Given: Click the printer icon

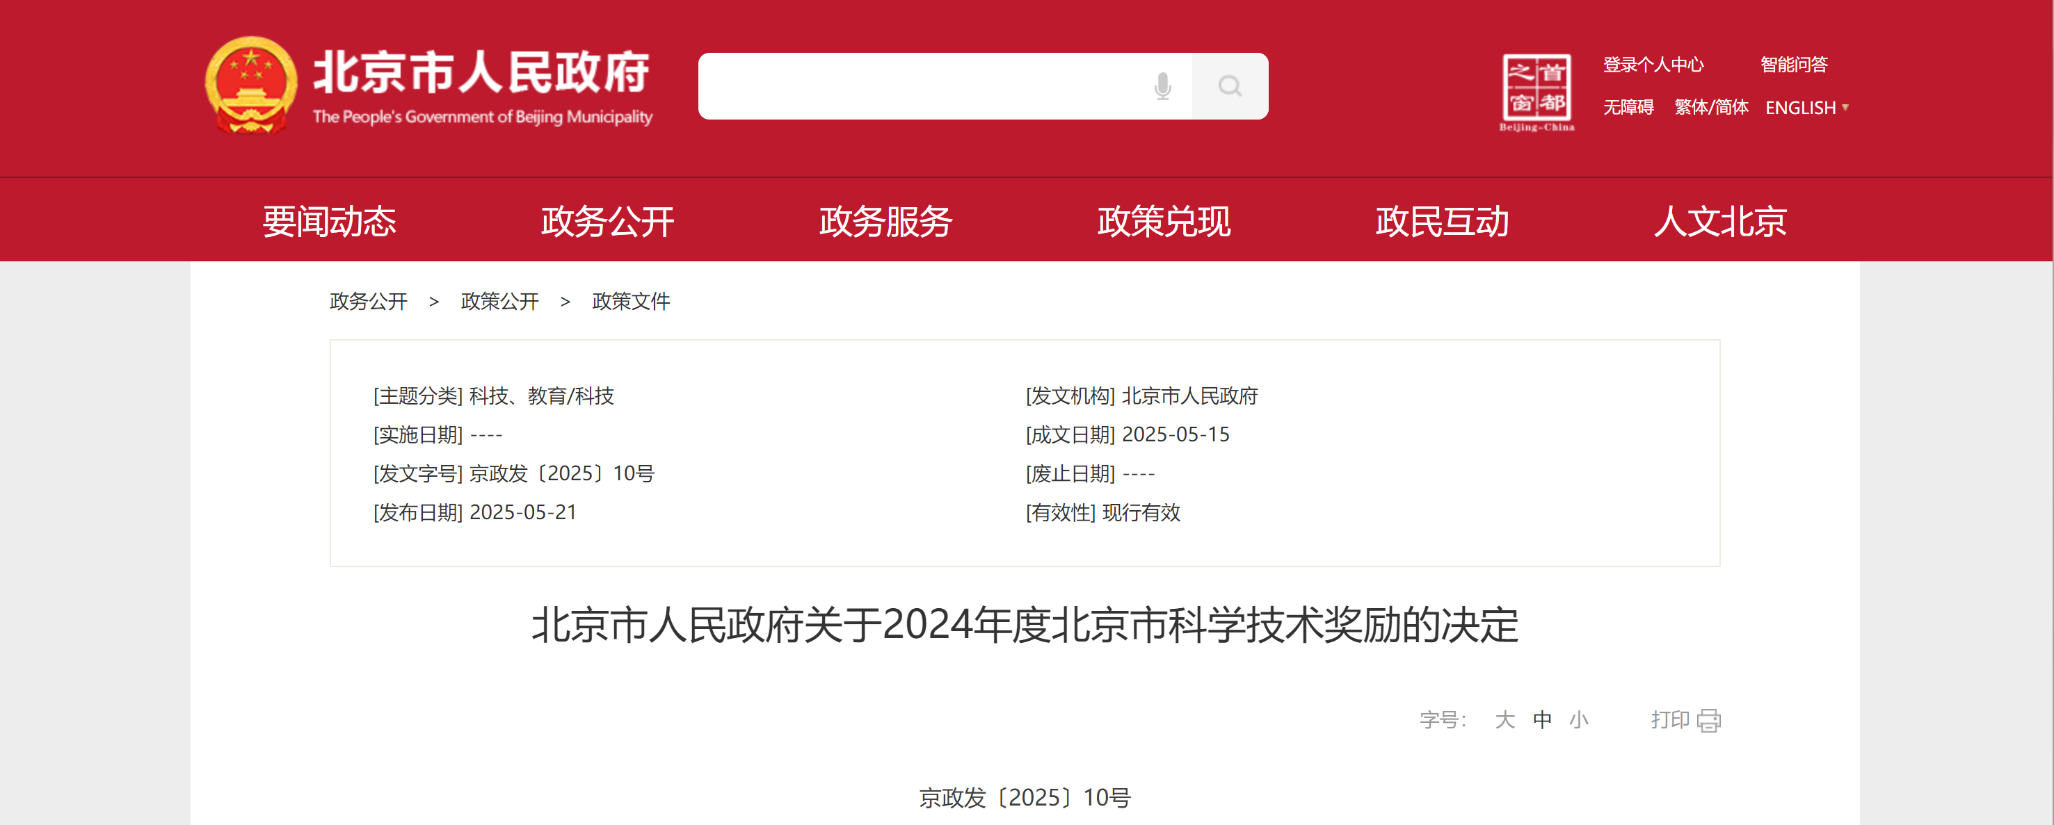Looking at the screenshot, I should tap(1709, 721).
